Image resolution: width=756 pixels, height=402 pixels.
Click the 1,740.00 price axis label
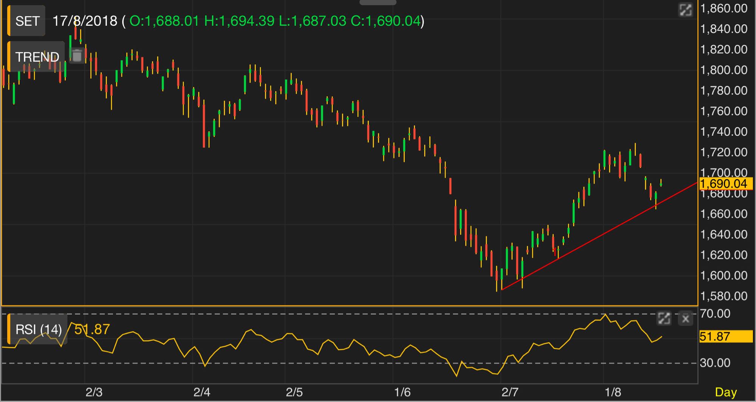click(724, 132)
